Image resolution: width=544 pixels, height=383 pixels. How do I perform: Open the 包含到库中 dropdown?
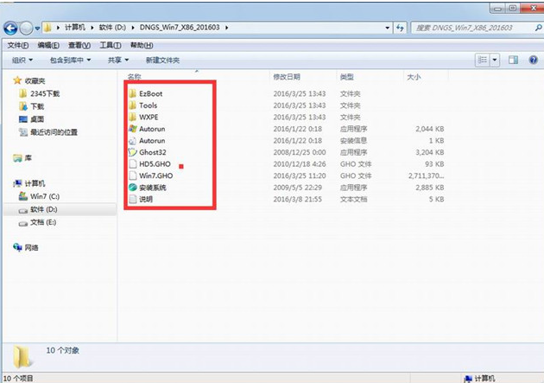(71, 61)
